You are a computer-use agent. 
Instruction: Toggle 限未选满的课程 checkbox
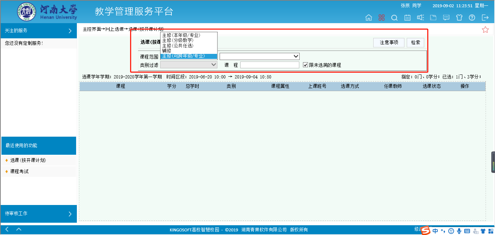[305, 65]
